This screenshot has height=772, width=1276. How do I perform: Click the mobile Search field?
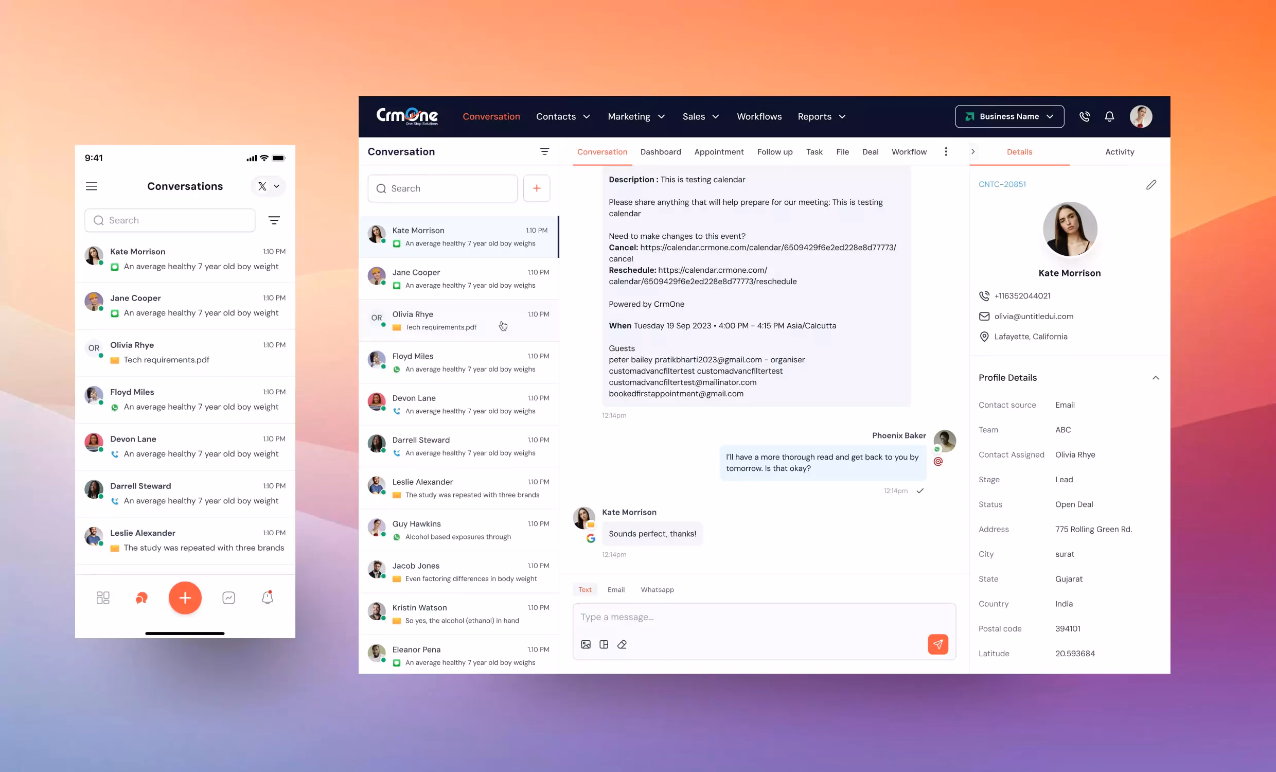click(x=169, y=220)
